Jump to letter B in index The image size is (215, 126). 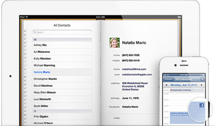click(x=25, y=35)
